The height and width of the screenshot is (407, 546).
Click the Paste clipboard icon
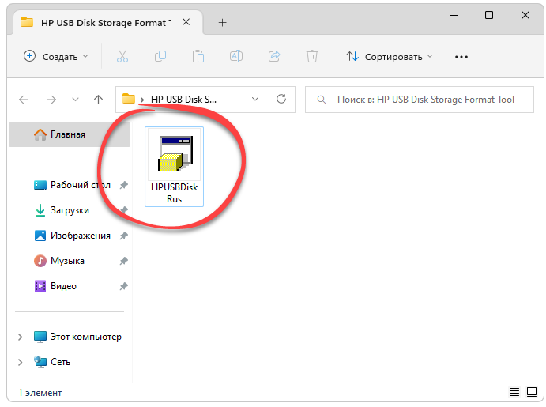(x=198, y=56)
